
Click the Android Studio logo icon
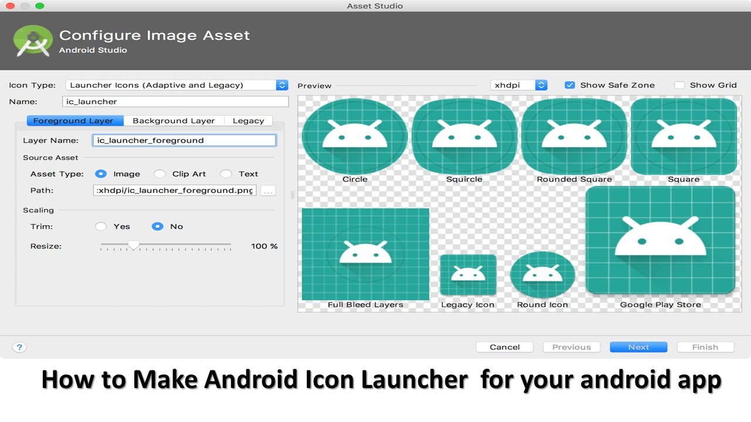tap(33, 41)
